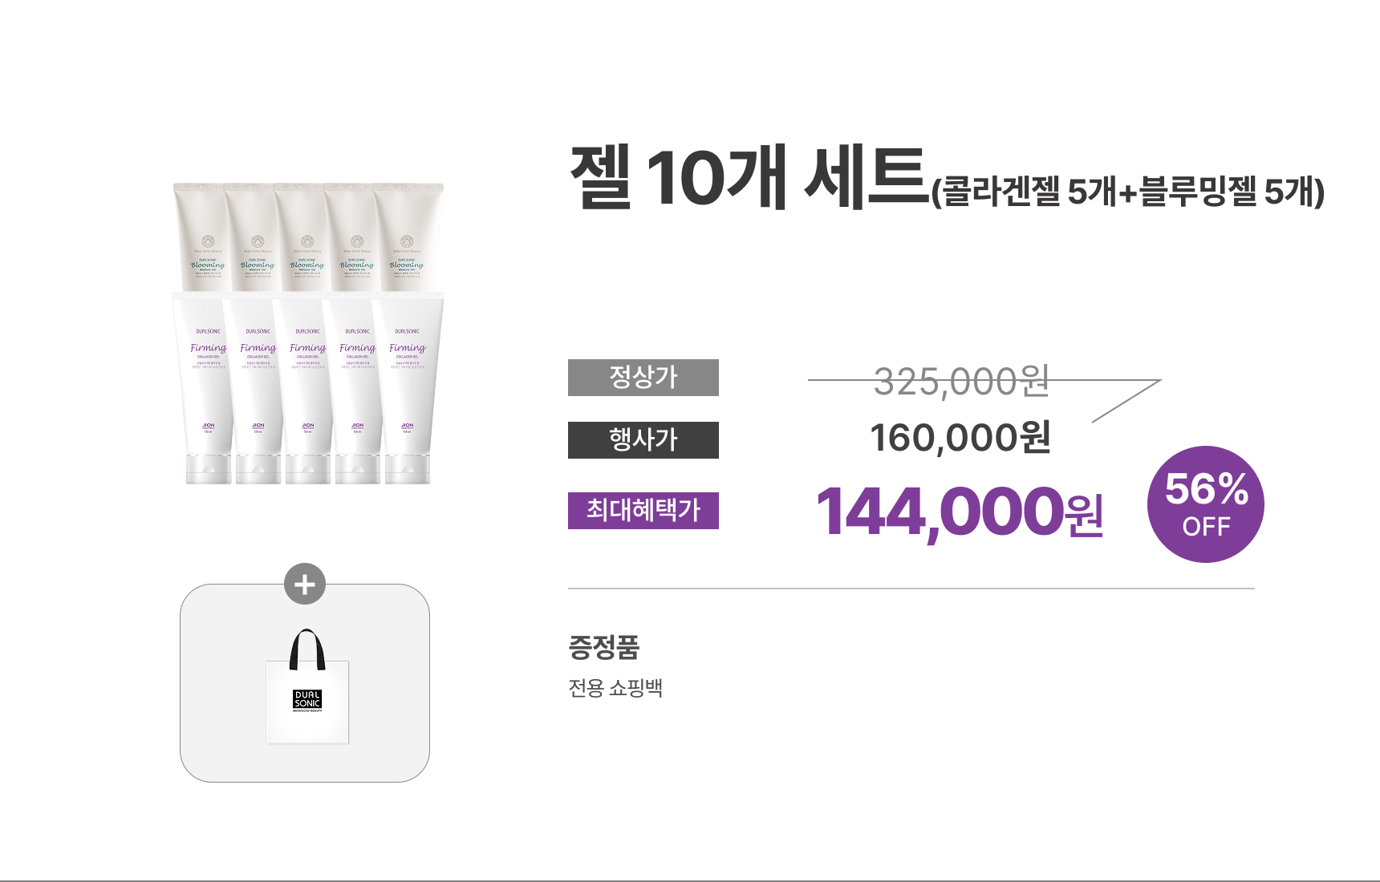Click the gray plus icon above the gift box
The height and width of the screenshot is (882, 1380).
click(305, 585)
